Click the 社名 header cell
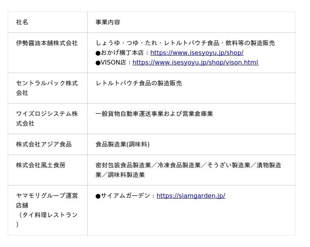The width and height of the screenshot is (310, 247). (x=22, y=22)
